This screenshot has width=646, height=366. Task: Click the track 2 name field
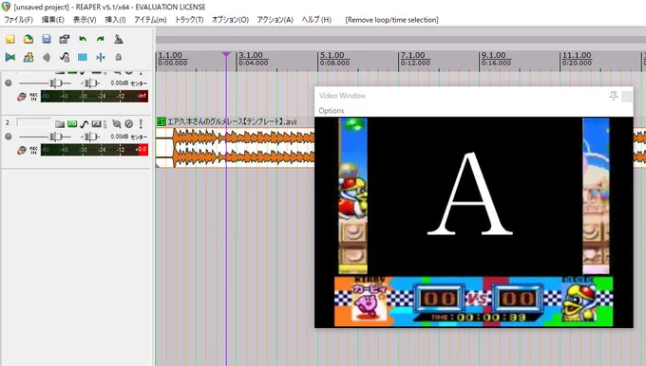tap(34, 123)
